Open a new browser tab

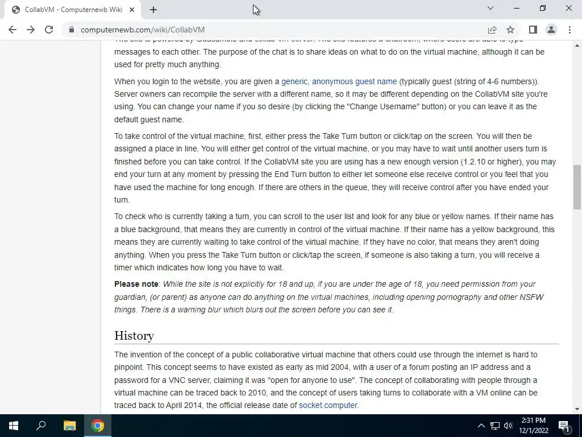(153, 10)
